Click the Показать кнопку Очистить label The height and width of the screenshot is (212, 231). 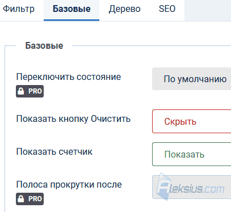pyautogui.click(x=73, y=119)
